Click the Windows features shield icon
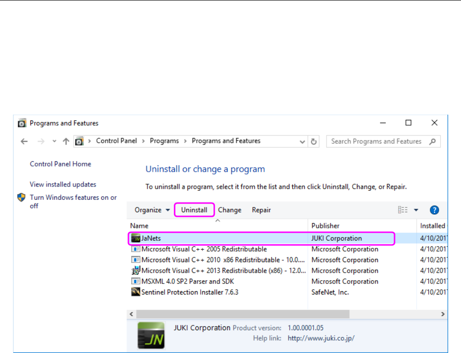The image size is (461, 353). point(21,197)
